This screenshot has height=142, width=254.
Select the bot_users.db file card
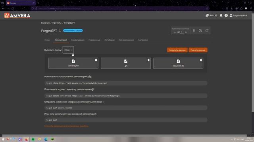tap(178, 63)
